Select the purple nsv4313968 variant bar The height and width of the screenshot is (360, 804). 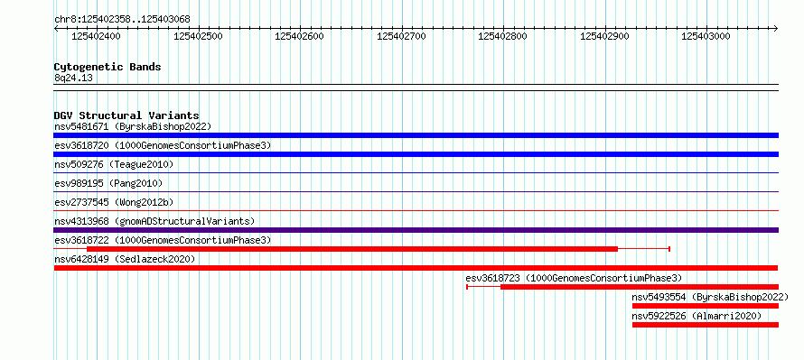click(x=416, y=230)
